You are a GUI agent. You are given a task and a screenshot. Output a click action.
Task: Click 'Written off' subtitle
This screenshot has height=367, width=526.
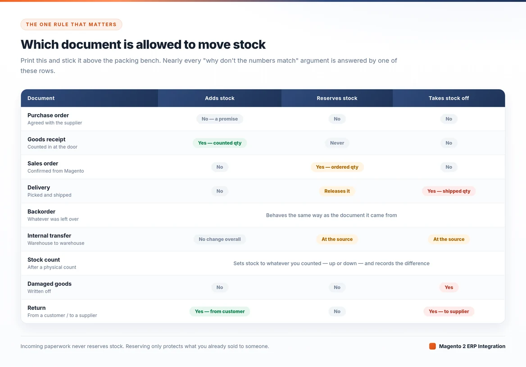[39, 291]
